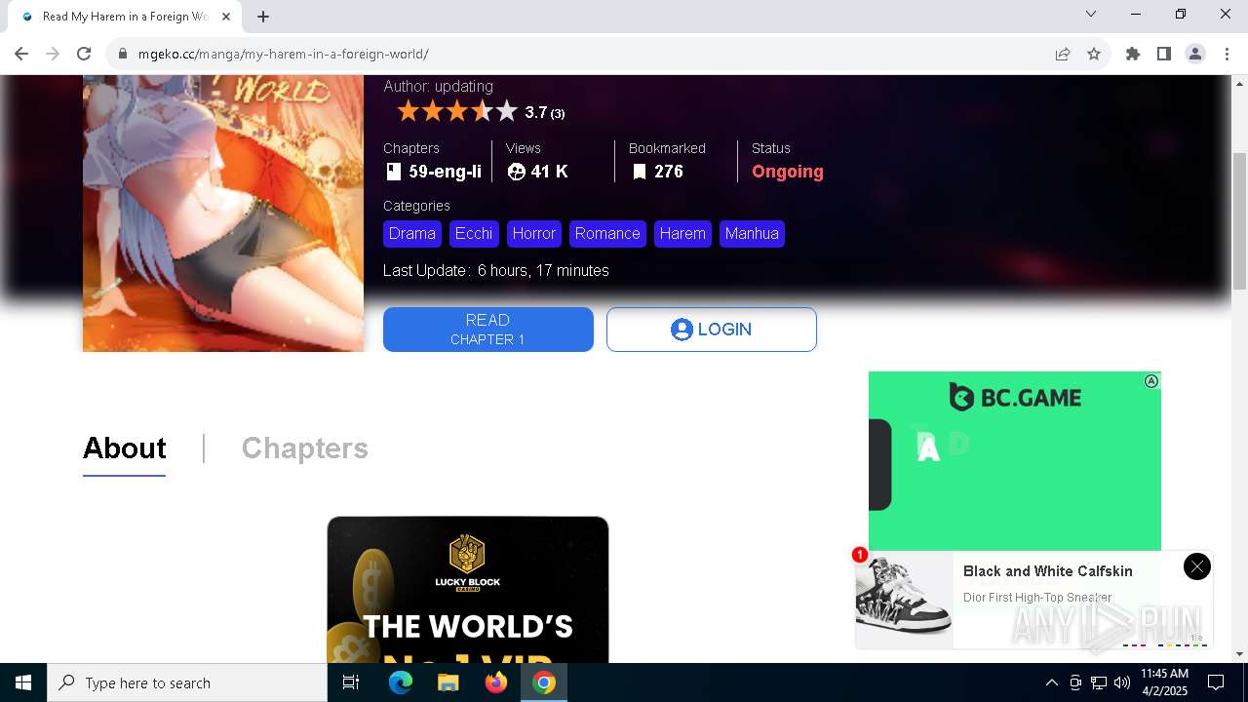The image size is (1248, 702).
Task: Click the tray icon next to the chevron
Action: [x=1075, y=682]
